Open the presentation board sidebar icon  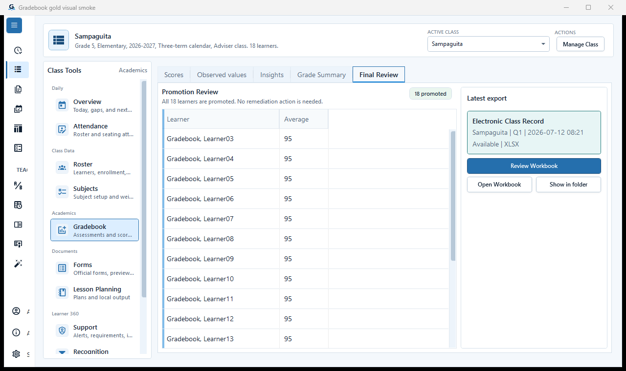[x=18, y=244]
